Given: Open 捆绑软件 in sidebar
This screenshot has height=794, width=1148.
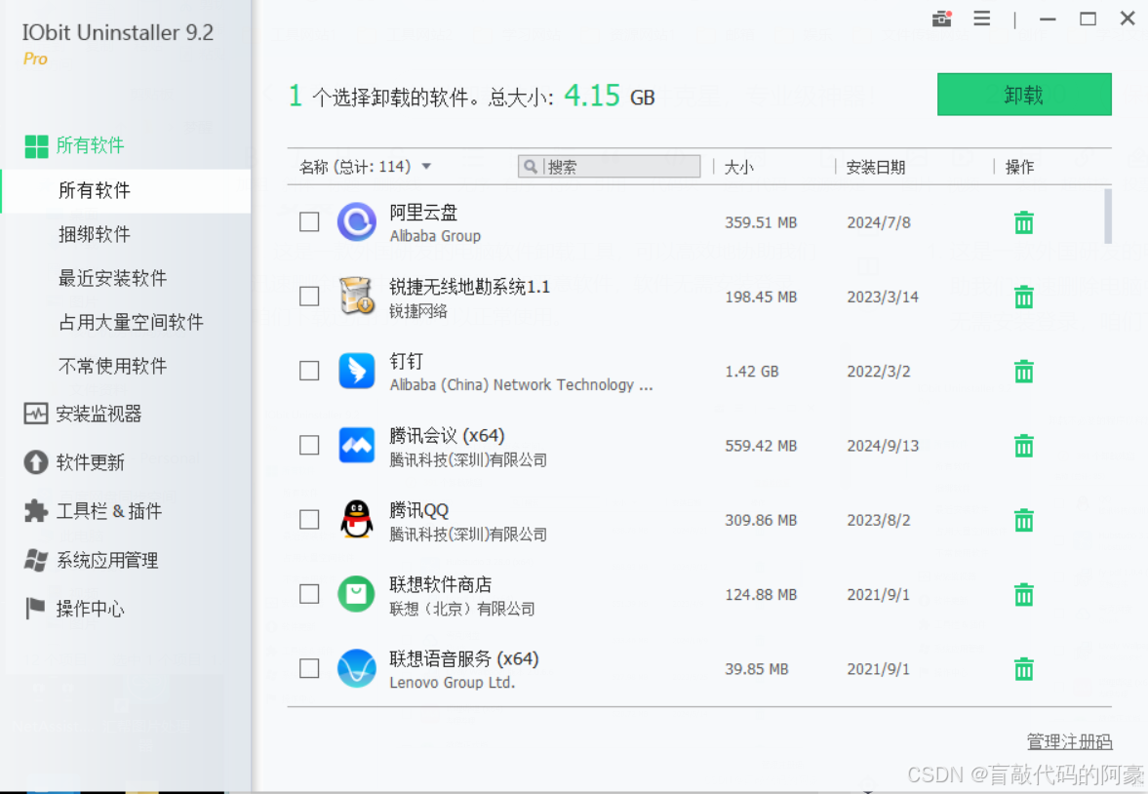Looking at the screenshot, I should 94,234.
